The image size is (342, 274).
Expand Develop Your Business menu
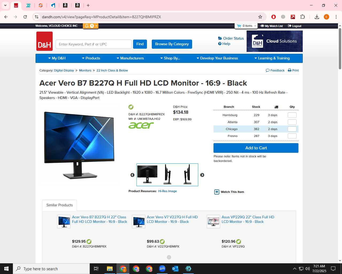tap(217, 58)
